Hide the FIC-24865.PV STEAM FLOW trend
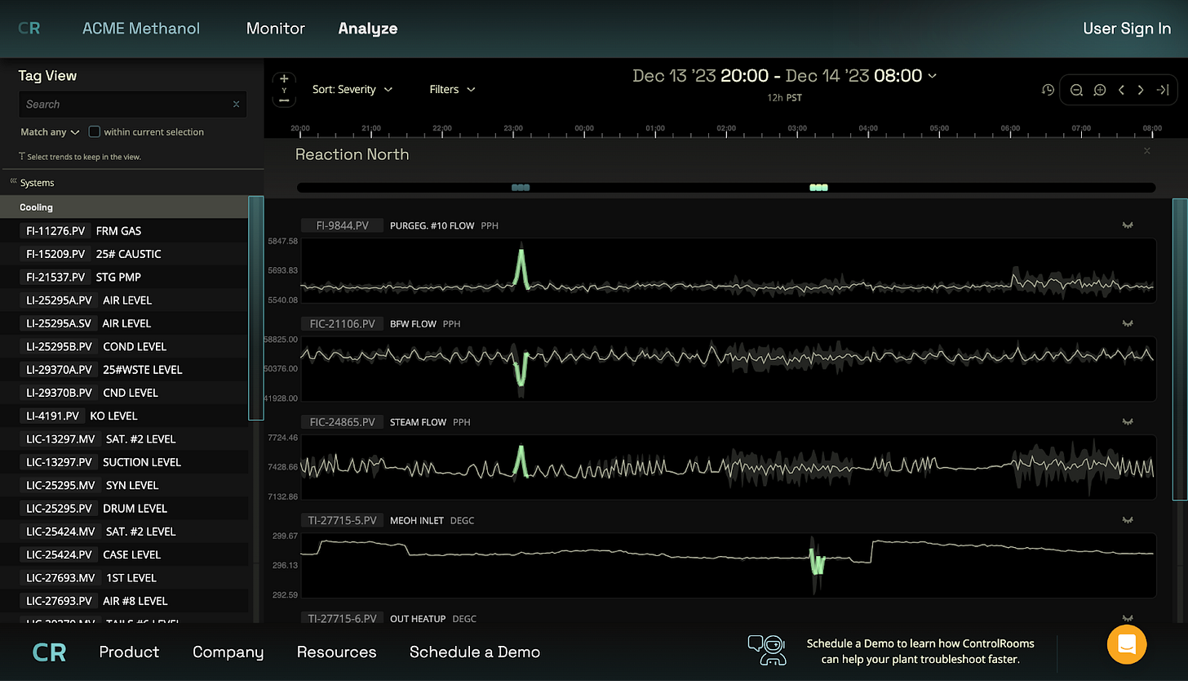Viewport: 1188px width, 681px height. pos(1128,422)
